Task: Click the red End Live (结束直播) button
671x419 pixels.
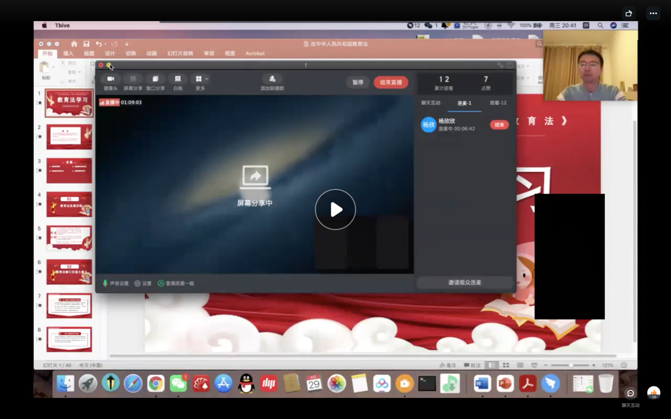Action: pos(391,83)
